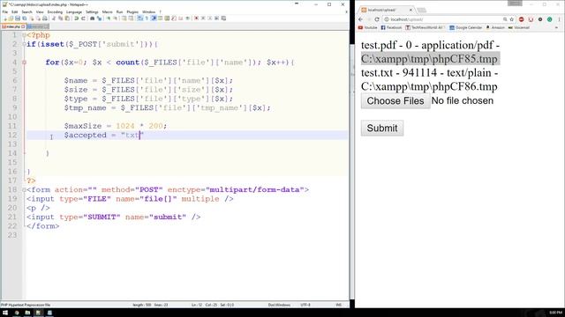Undo the last edit via toolbar icon

point(77,18)
